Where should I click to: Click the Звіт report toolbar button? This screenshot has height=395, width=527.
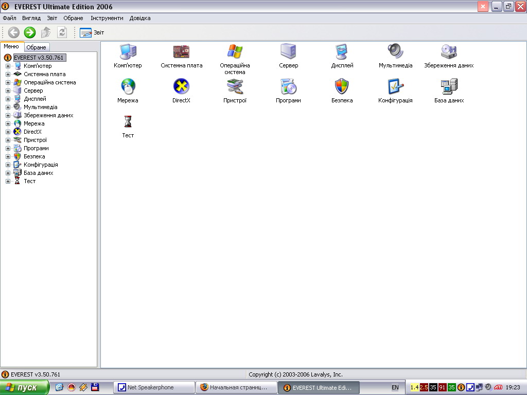pos(92,32)
